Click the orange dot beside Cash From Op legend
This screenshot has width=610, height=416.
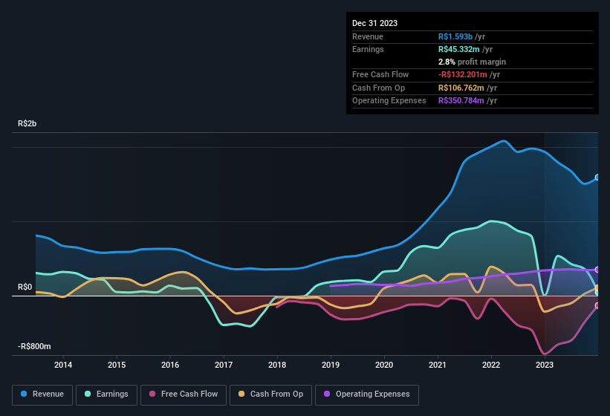click(x=242, y=394)
